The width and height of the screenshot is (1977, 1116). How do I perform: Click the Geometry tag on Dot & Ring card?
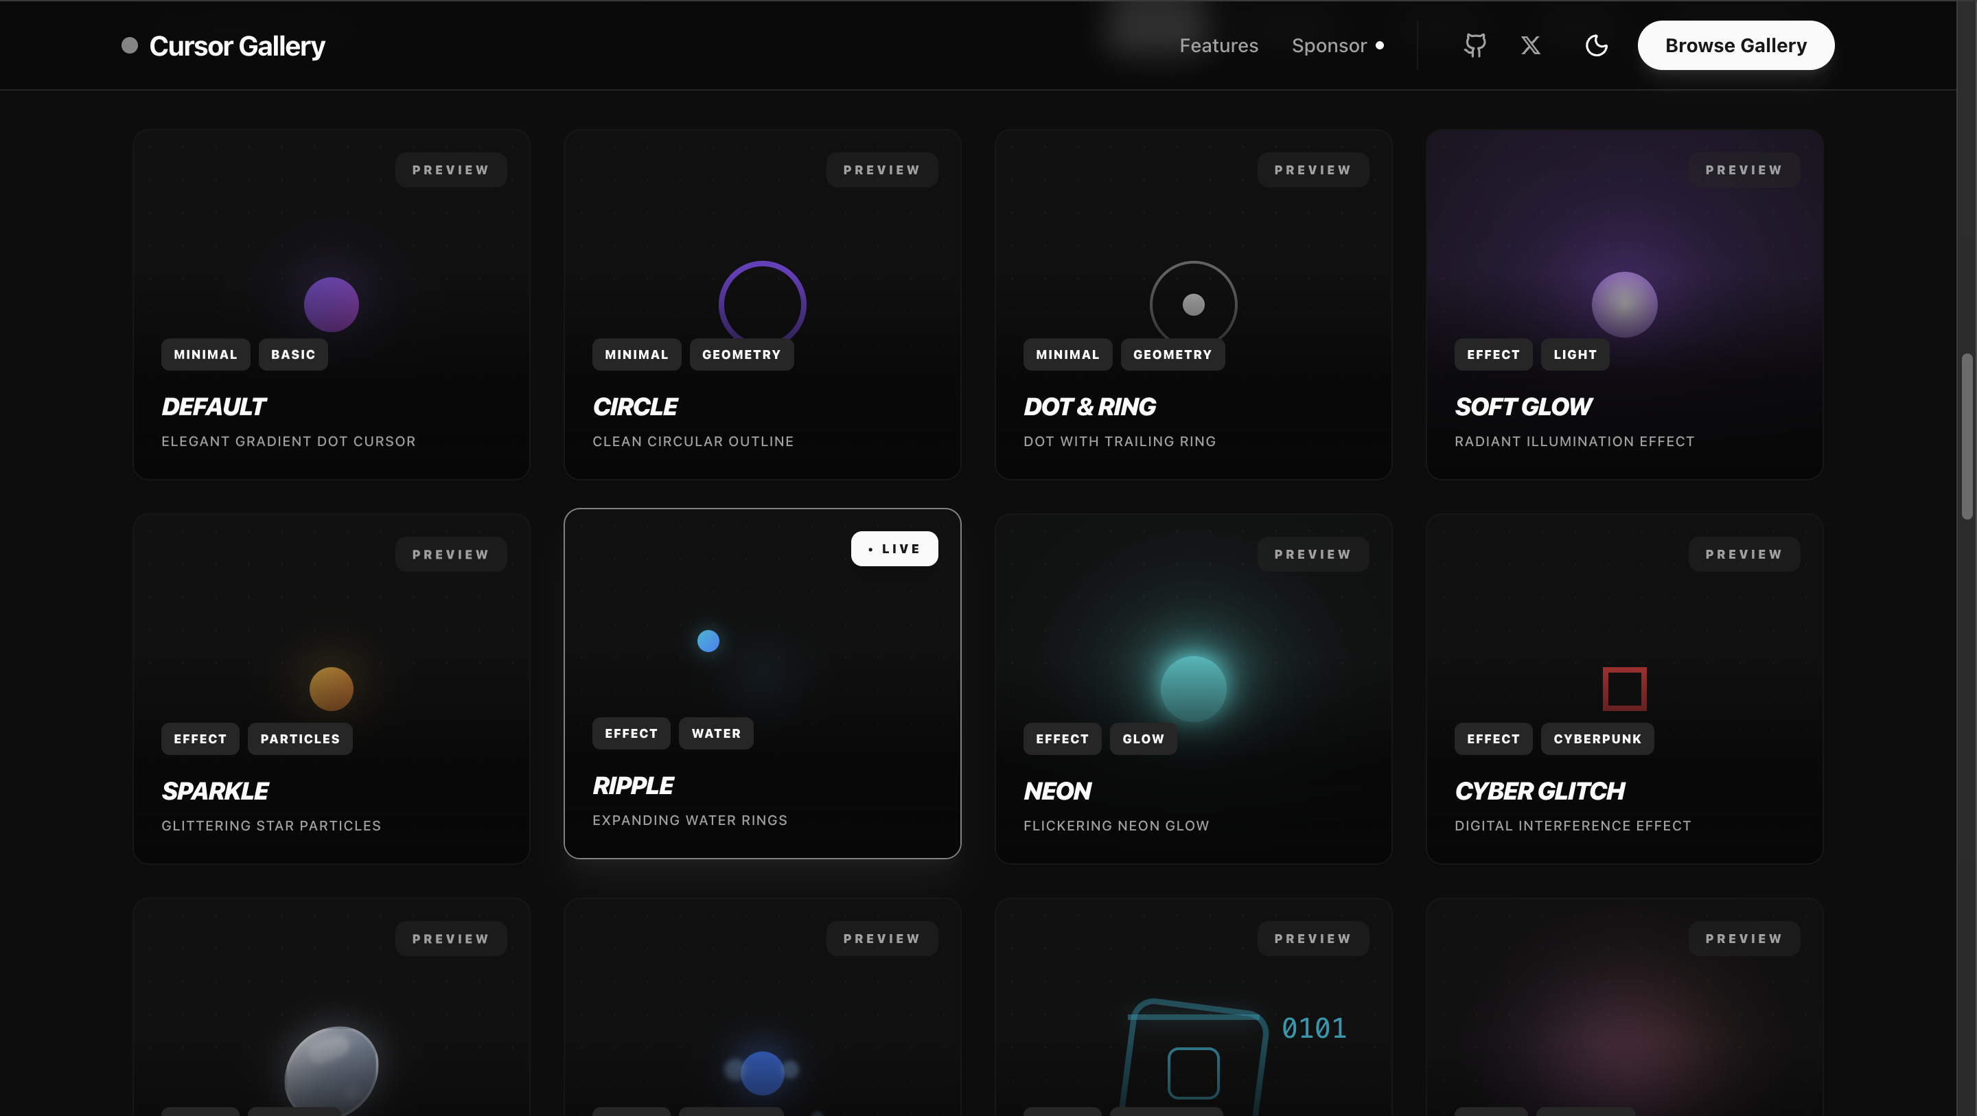click(x=1172, y=355)
